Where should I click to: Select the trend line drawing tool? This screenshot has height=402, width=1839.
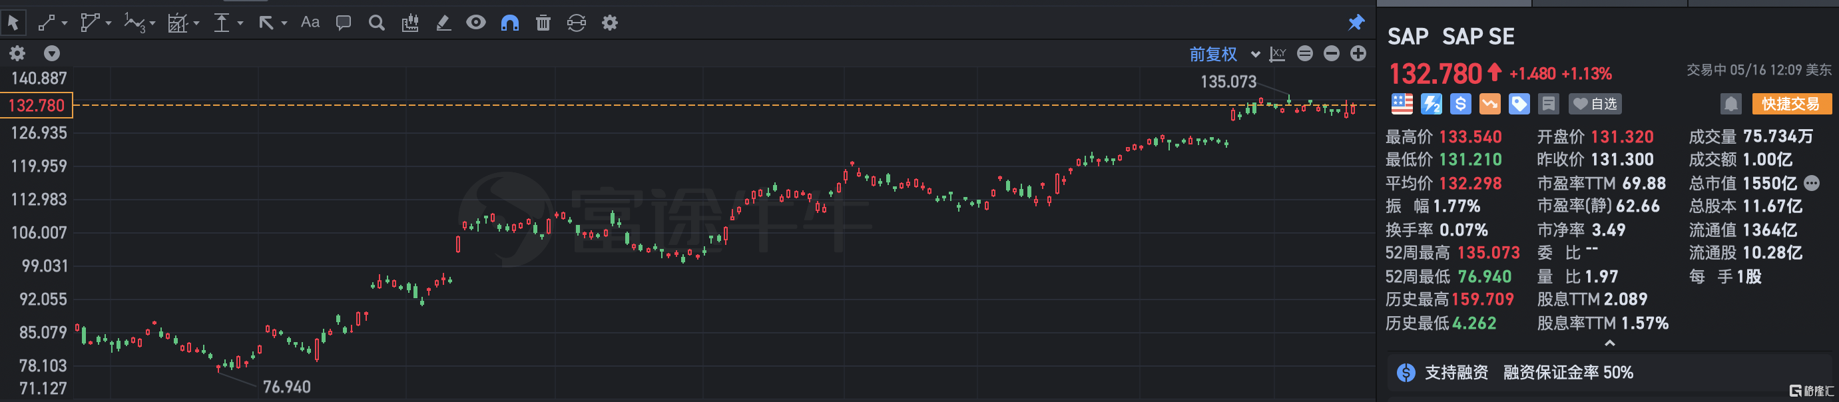click(47, 23)
